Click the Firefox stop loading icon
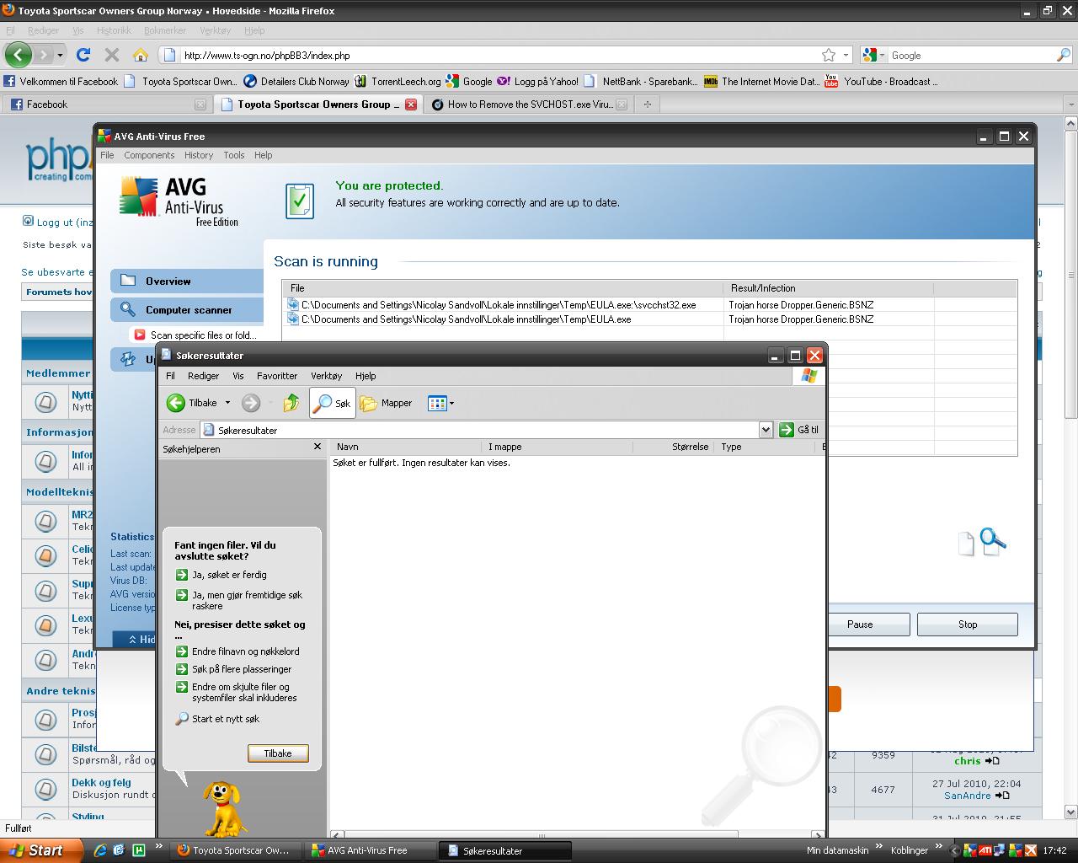The height and width of the screenshot is (863, 1078). (x=111, y=55)
